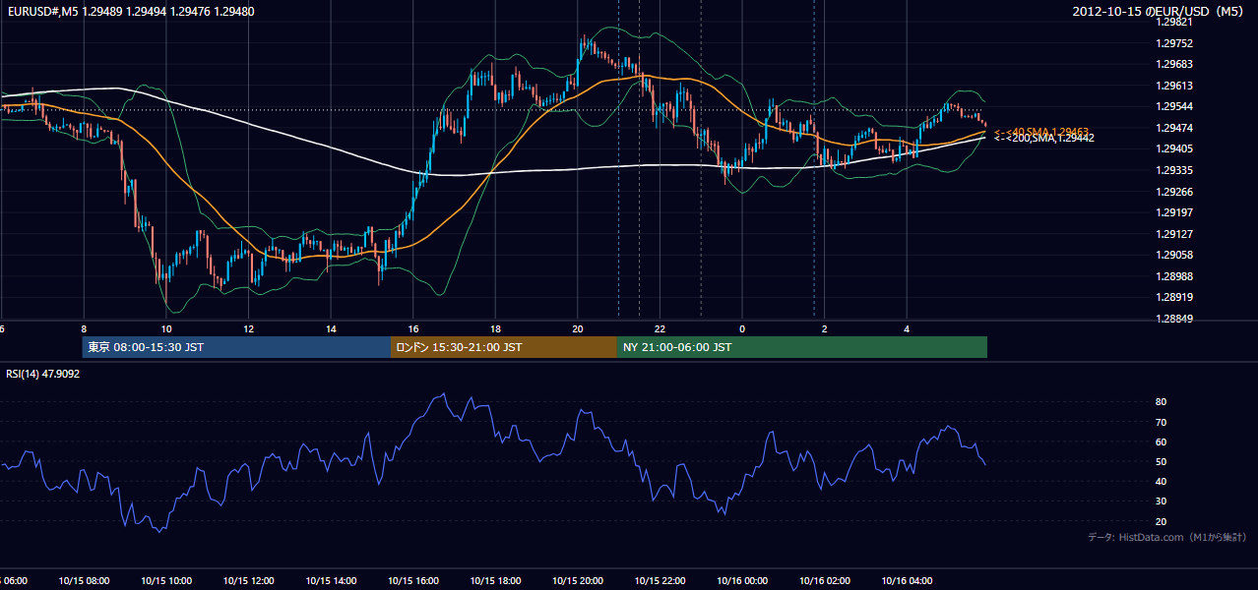Click hour label 0 under price chart
Viewport: 1258px width, 590px height.
742,329
